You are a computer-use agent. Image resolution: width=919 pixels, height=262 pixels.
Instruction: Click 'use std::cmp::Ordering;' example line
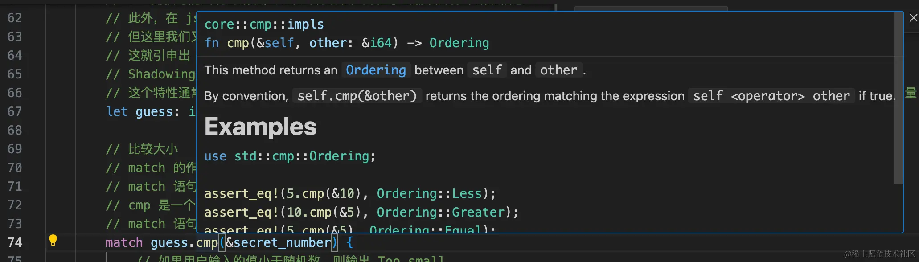pos(290,156)
